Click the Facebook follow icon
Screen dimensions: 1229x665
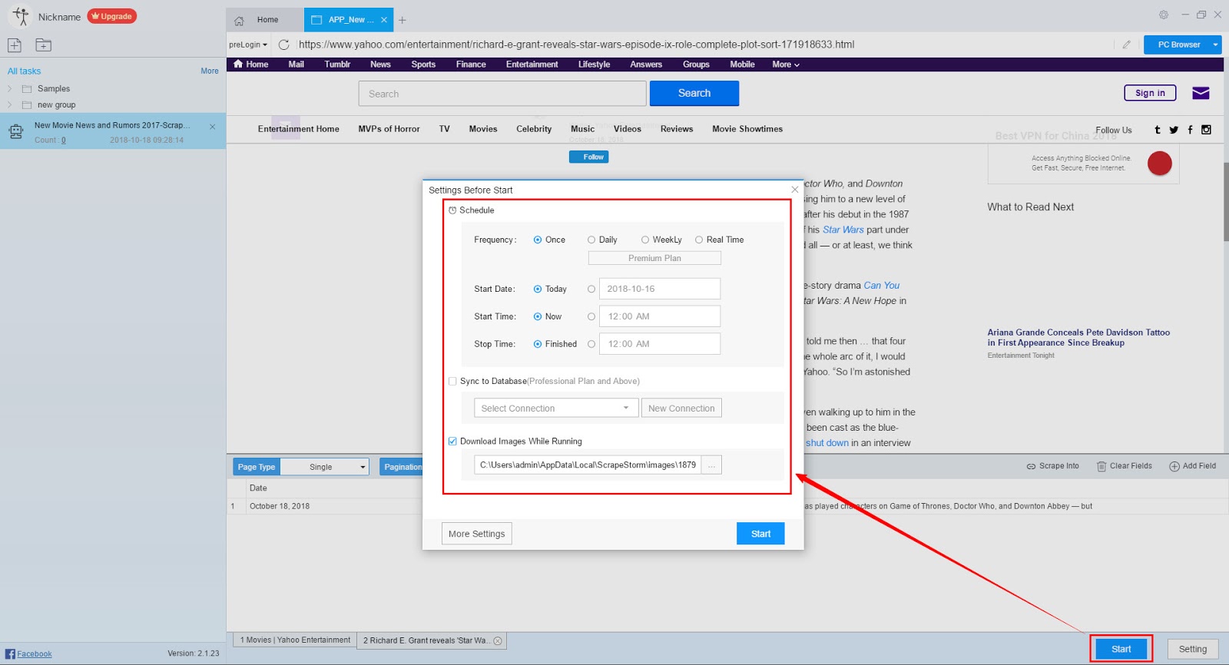coord(1190,130)
